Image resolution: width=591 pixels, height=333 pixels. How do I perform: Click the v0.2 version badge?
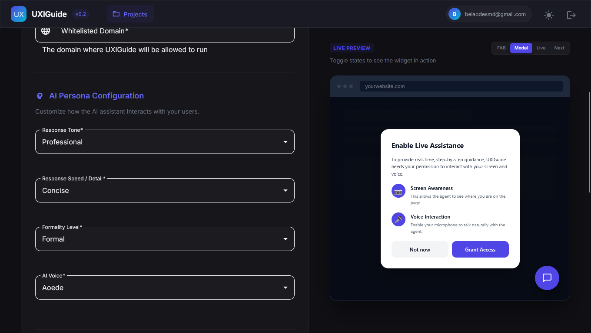click(x=81, y=14)
